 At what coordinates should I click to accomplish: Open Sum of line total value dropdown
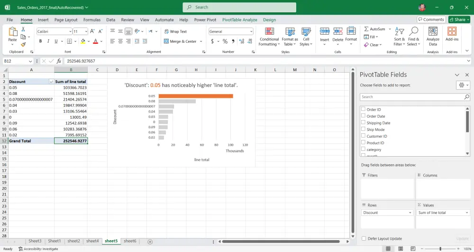467,213
